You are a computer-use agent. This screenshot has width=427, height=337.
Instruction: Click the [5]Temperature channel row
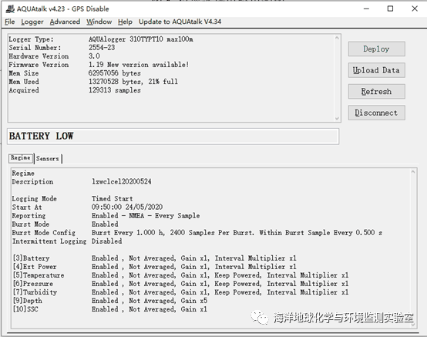click(x=180, y=275)
